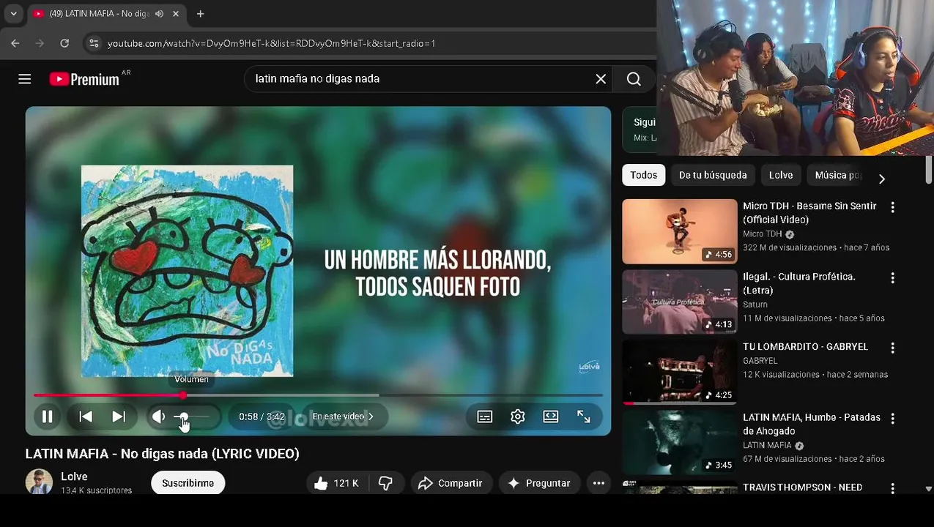Dislike the video with thumbs down
The height and width of the screenshot is (527, 934).
(x=386, y=483)
